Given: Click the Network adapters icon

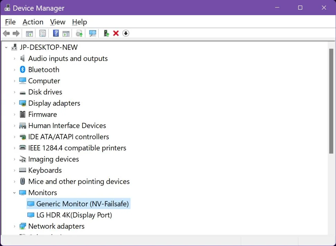Looking at the screenshot, I should coord(22,226).
